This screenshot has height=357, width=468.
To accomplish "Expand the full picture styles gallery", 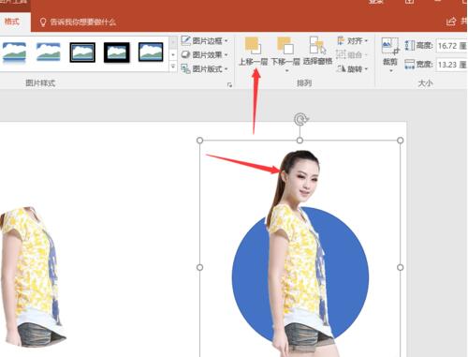I will [173, 67].
